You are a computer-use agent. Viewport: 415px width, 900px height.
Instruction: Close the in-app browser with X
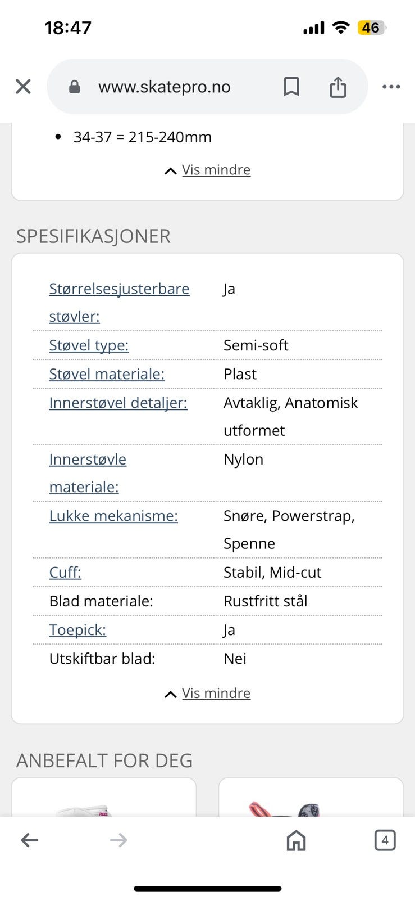click(x=23, y=87)
